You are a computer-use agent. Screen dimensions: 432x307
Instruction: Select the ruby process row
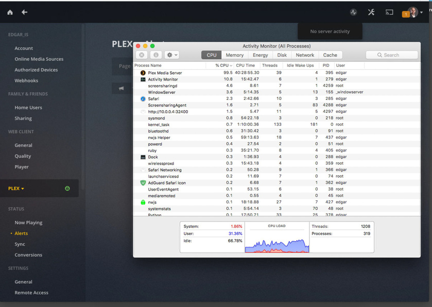(x=277, y=150)
